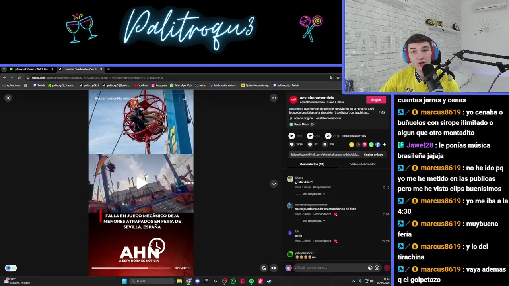Click the taskbar Buscar search box

[152, 281]
